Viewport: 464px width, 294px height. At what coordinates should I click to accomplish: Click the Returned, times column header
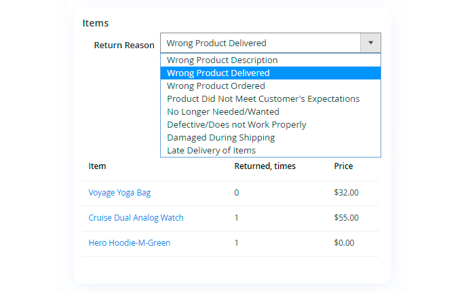click(265, 166)
